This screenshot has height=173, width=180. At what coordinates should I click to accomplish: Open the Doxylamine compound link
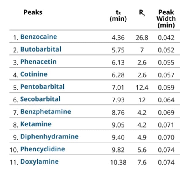pos(39,162)
